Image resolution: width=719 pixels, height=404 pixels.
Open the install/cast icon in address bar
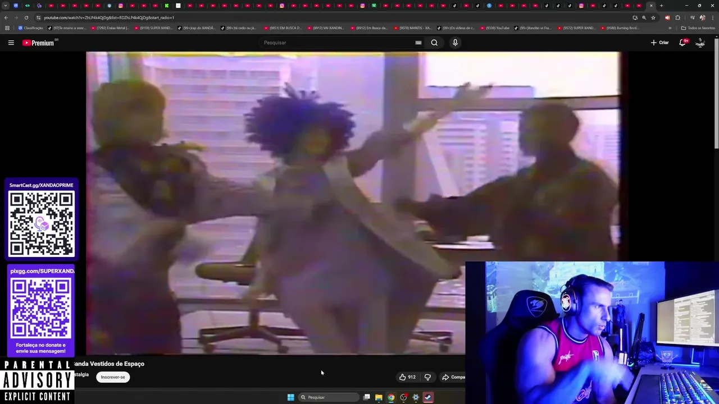[x=635, y=17]
